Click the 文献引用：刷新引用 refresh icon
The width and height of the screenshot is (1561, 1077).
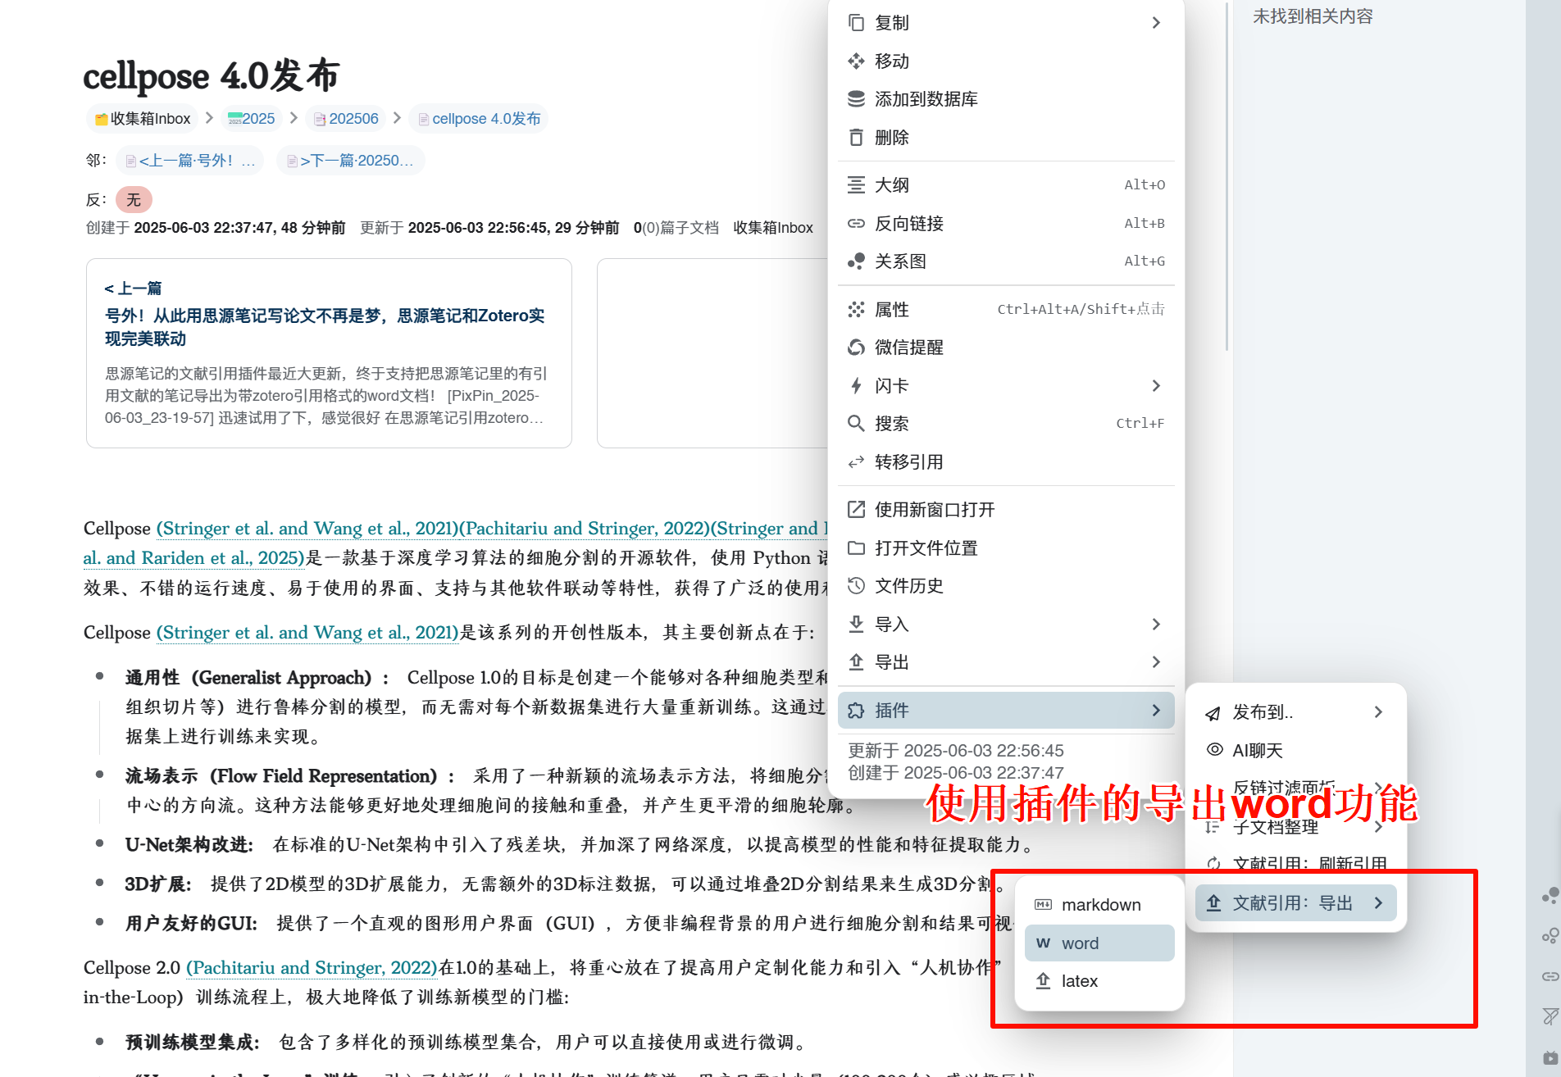pos(1214,863)
